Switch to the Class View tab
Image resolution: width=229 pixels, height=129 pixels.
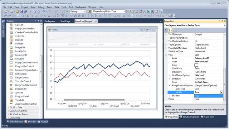(x=208, y=117)
